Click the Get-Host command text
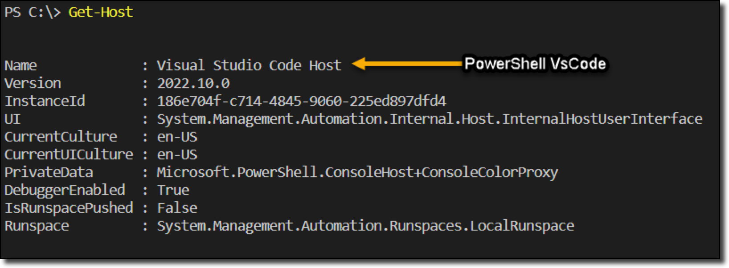Image resolution: width=729 pixels, height=268 pixels. click(101, 12)
